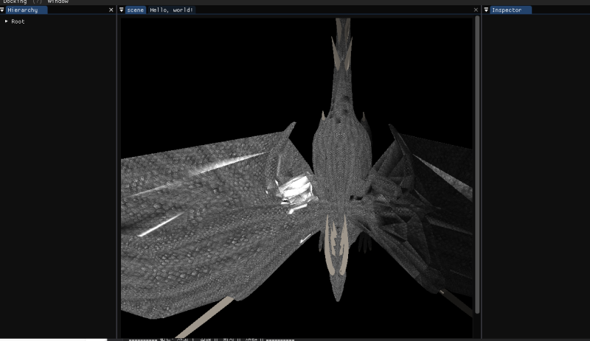Viewport: 590px width, 341px height.
Task: Close the scene dock window with X
Action: [x=476, y=10]
